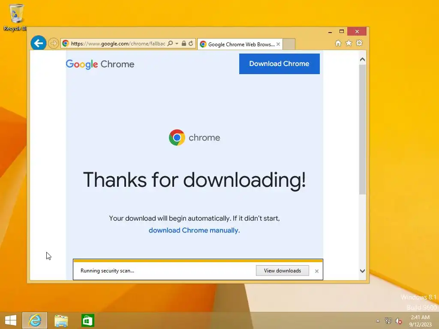This screenshot has height=329, width=439.
Task: Click the forward navigation arrow
Action: (x=53, y=43)
